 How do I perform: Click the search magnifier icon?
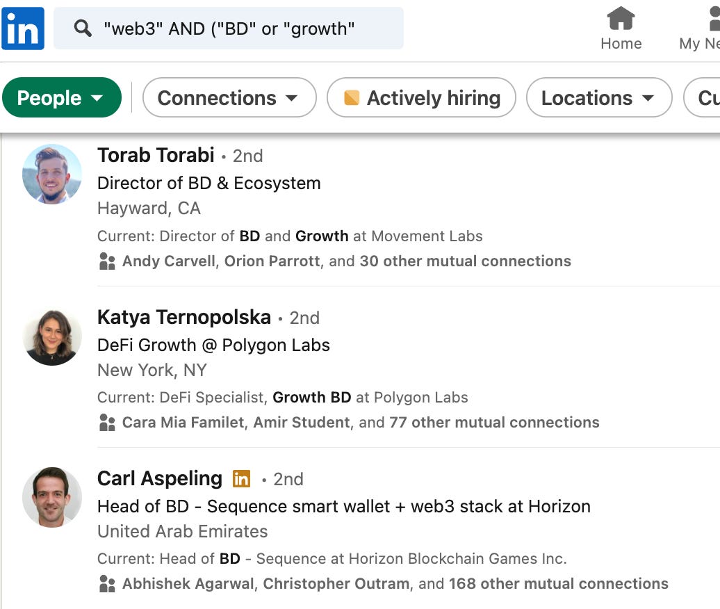[x=83, y=29]
